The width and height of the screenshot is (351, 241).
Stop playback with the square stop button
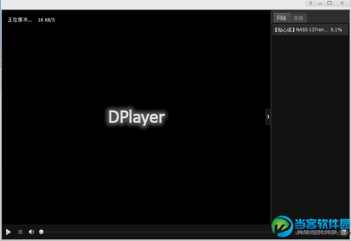pos(20,232)
